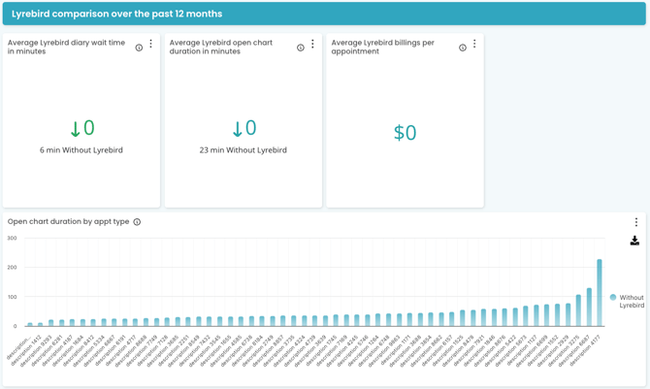Click the x-axis label description 4177
The height and width of the screenshot is (389, 650).
point(585,350)
